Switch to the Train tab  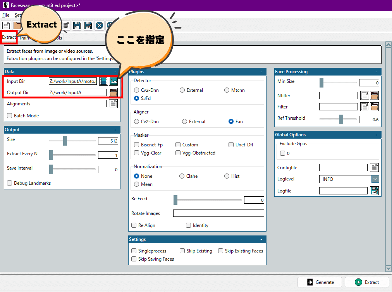coord(24,38)
